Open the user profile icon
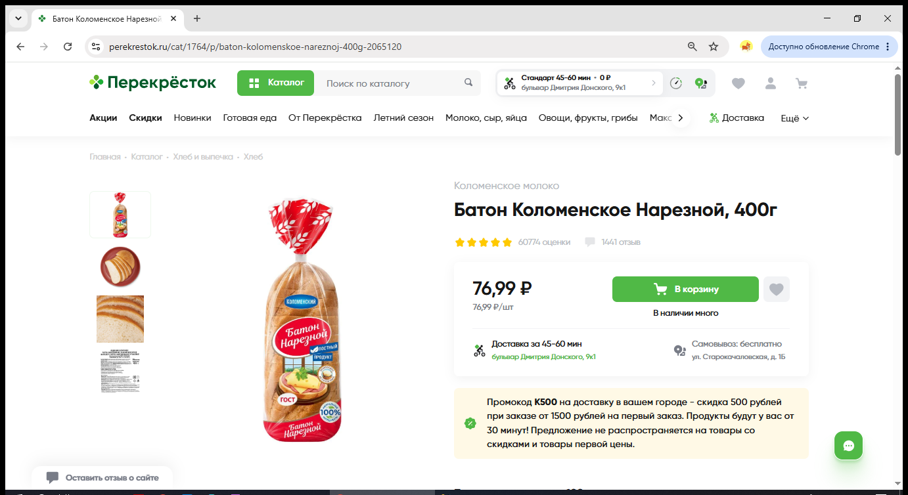Image resolution: width=908 pixels, height=495 pixels. point(770,83)
